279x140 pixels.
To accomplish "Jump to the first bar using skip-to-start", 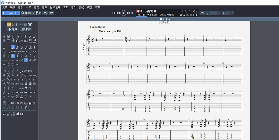I will (x=114, y=13).
